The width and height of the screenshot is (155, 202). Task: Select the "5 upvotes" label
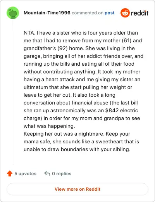25,174
